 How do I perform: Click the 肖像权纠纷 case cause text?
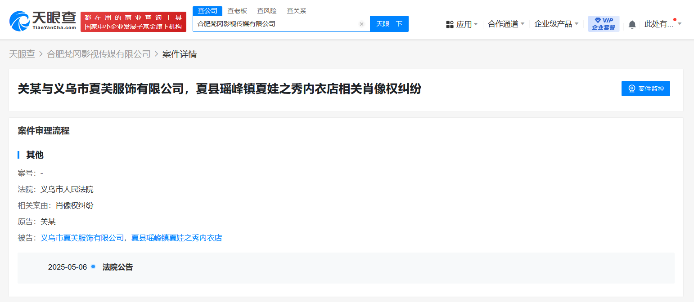click(75, 205)
